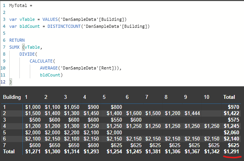Click the RETURN keyword
Screen dimensions: 244x161
click(17, 40)
